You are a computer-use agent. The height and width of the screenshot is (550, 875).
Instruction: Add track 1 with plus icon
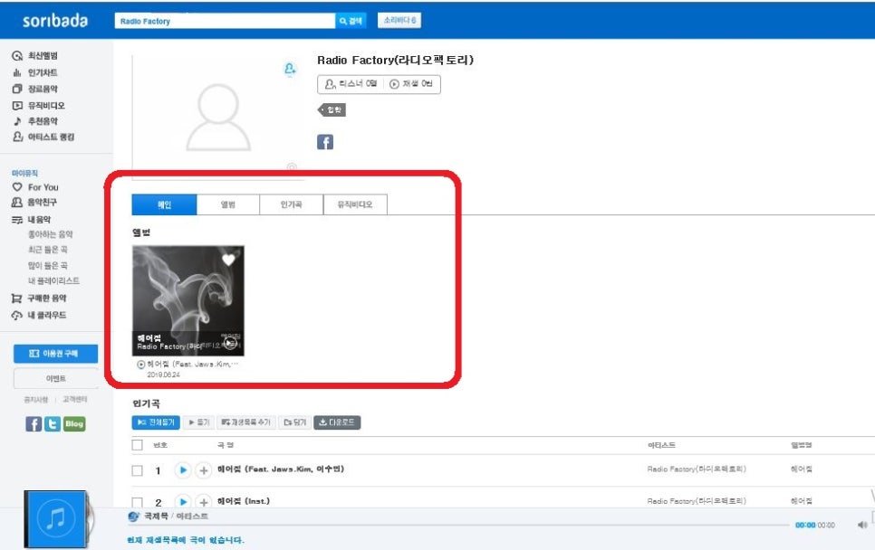coord(204,470)
